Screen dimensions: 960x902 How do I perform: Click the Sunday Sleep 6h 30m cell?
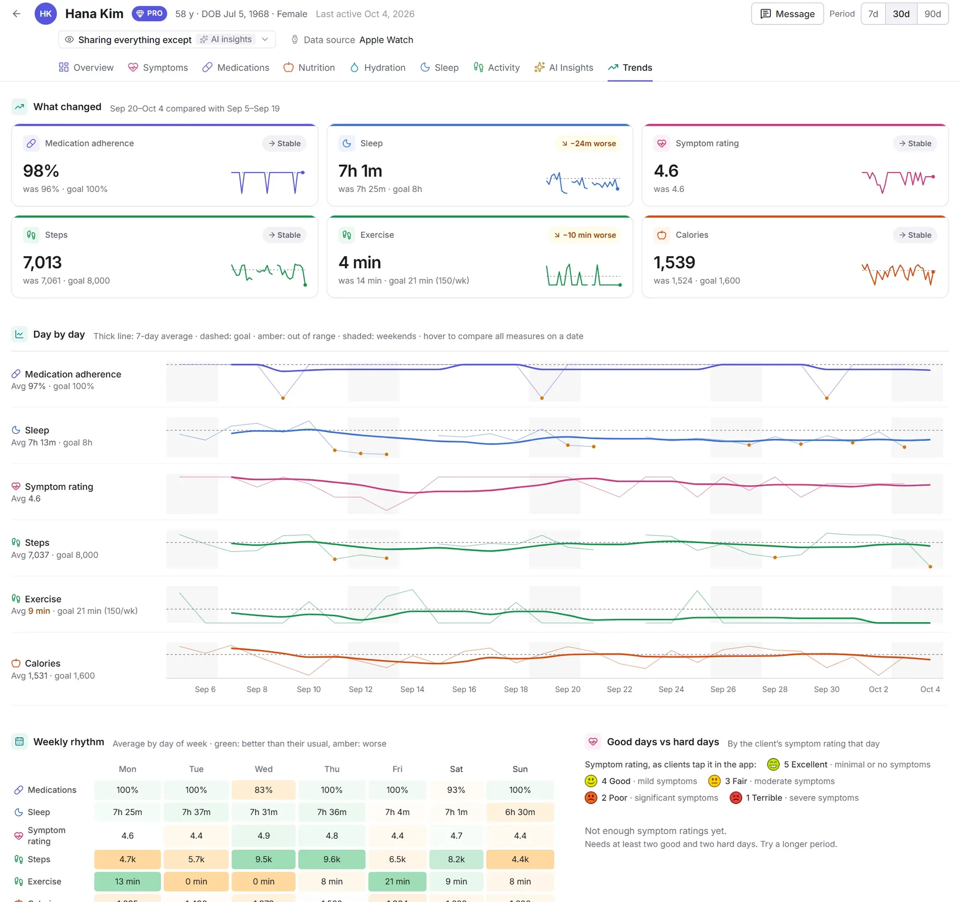[x=520, y=812]
